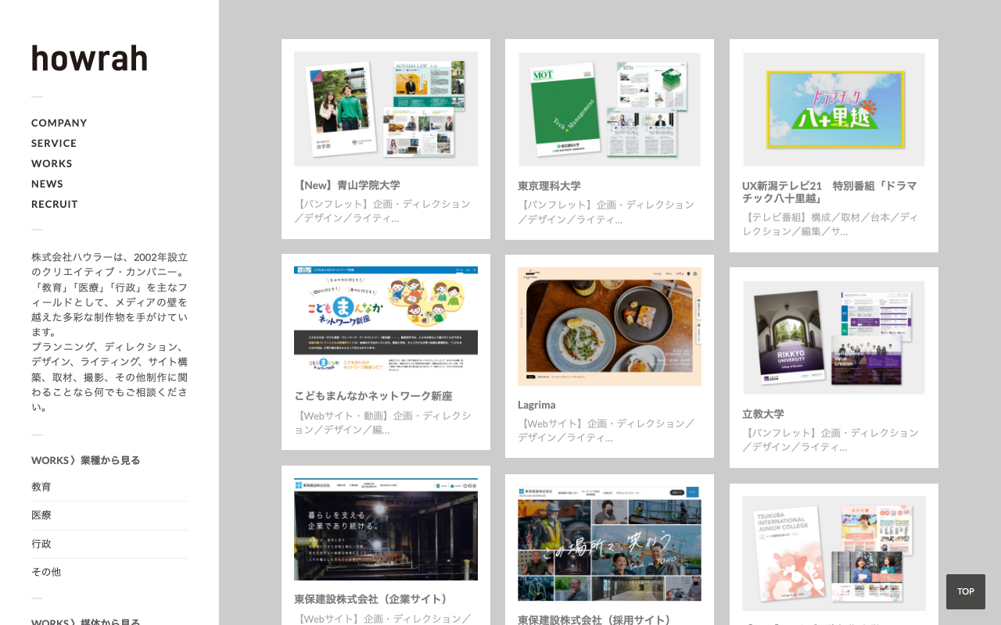Screen dimensions: 1001x625
Task: Open the 東保建設 企業サイト thumbnail
Action: (x=386, y=529)
